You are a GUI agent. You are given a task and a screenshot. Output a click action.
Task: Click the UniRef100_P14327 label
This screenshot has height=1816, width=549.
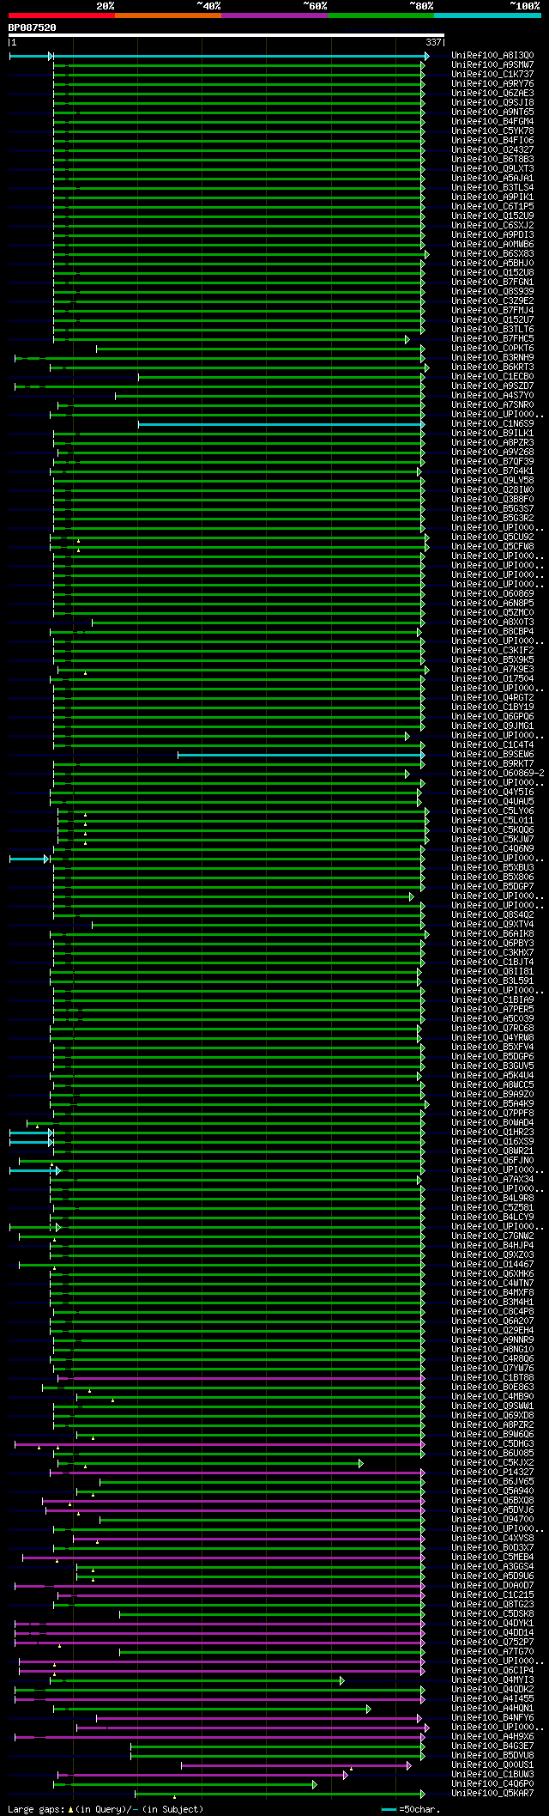click(492, 1473)
